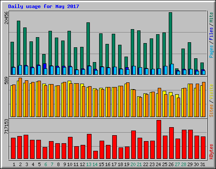Click the day 22 axis label

pos(146,164)
